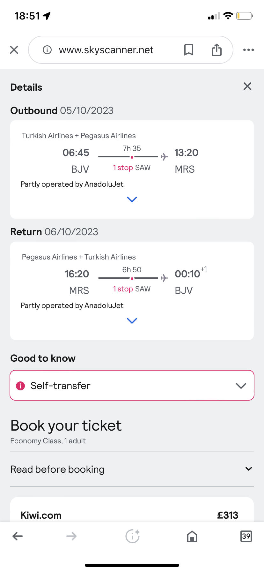Expand Read before booking section
This screenshot has width=264, height=572.
click(x=132, y=469)
